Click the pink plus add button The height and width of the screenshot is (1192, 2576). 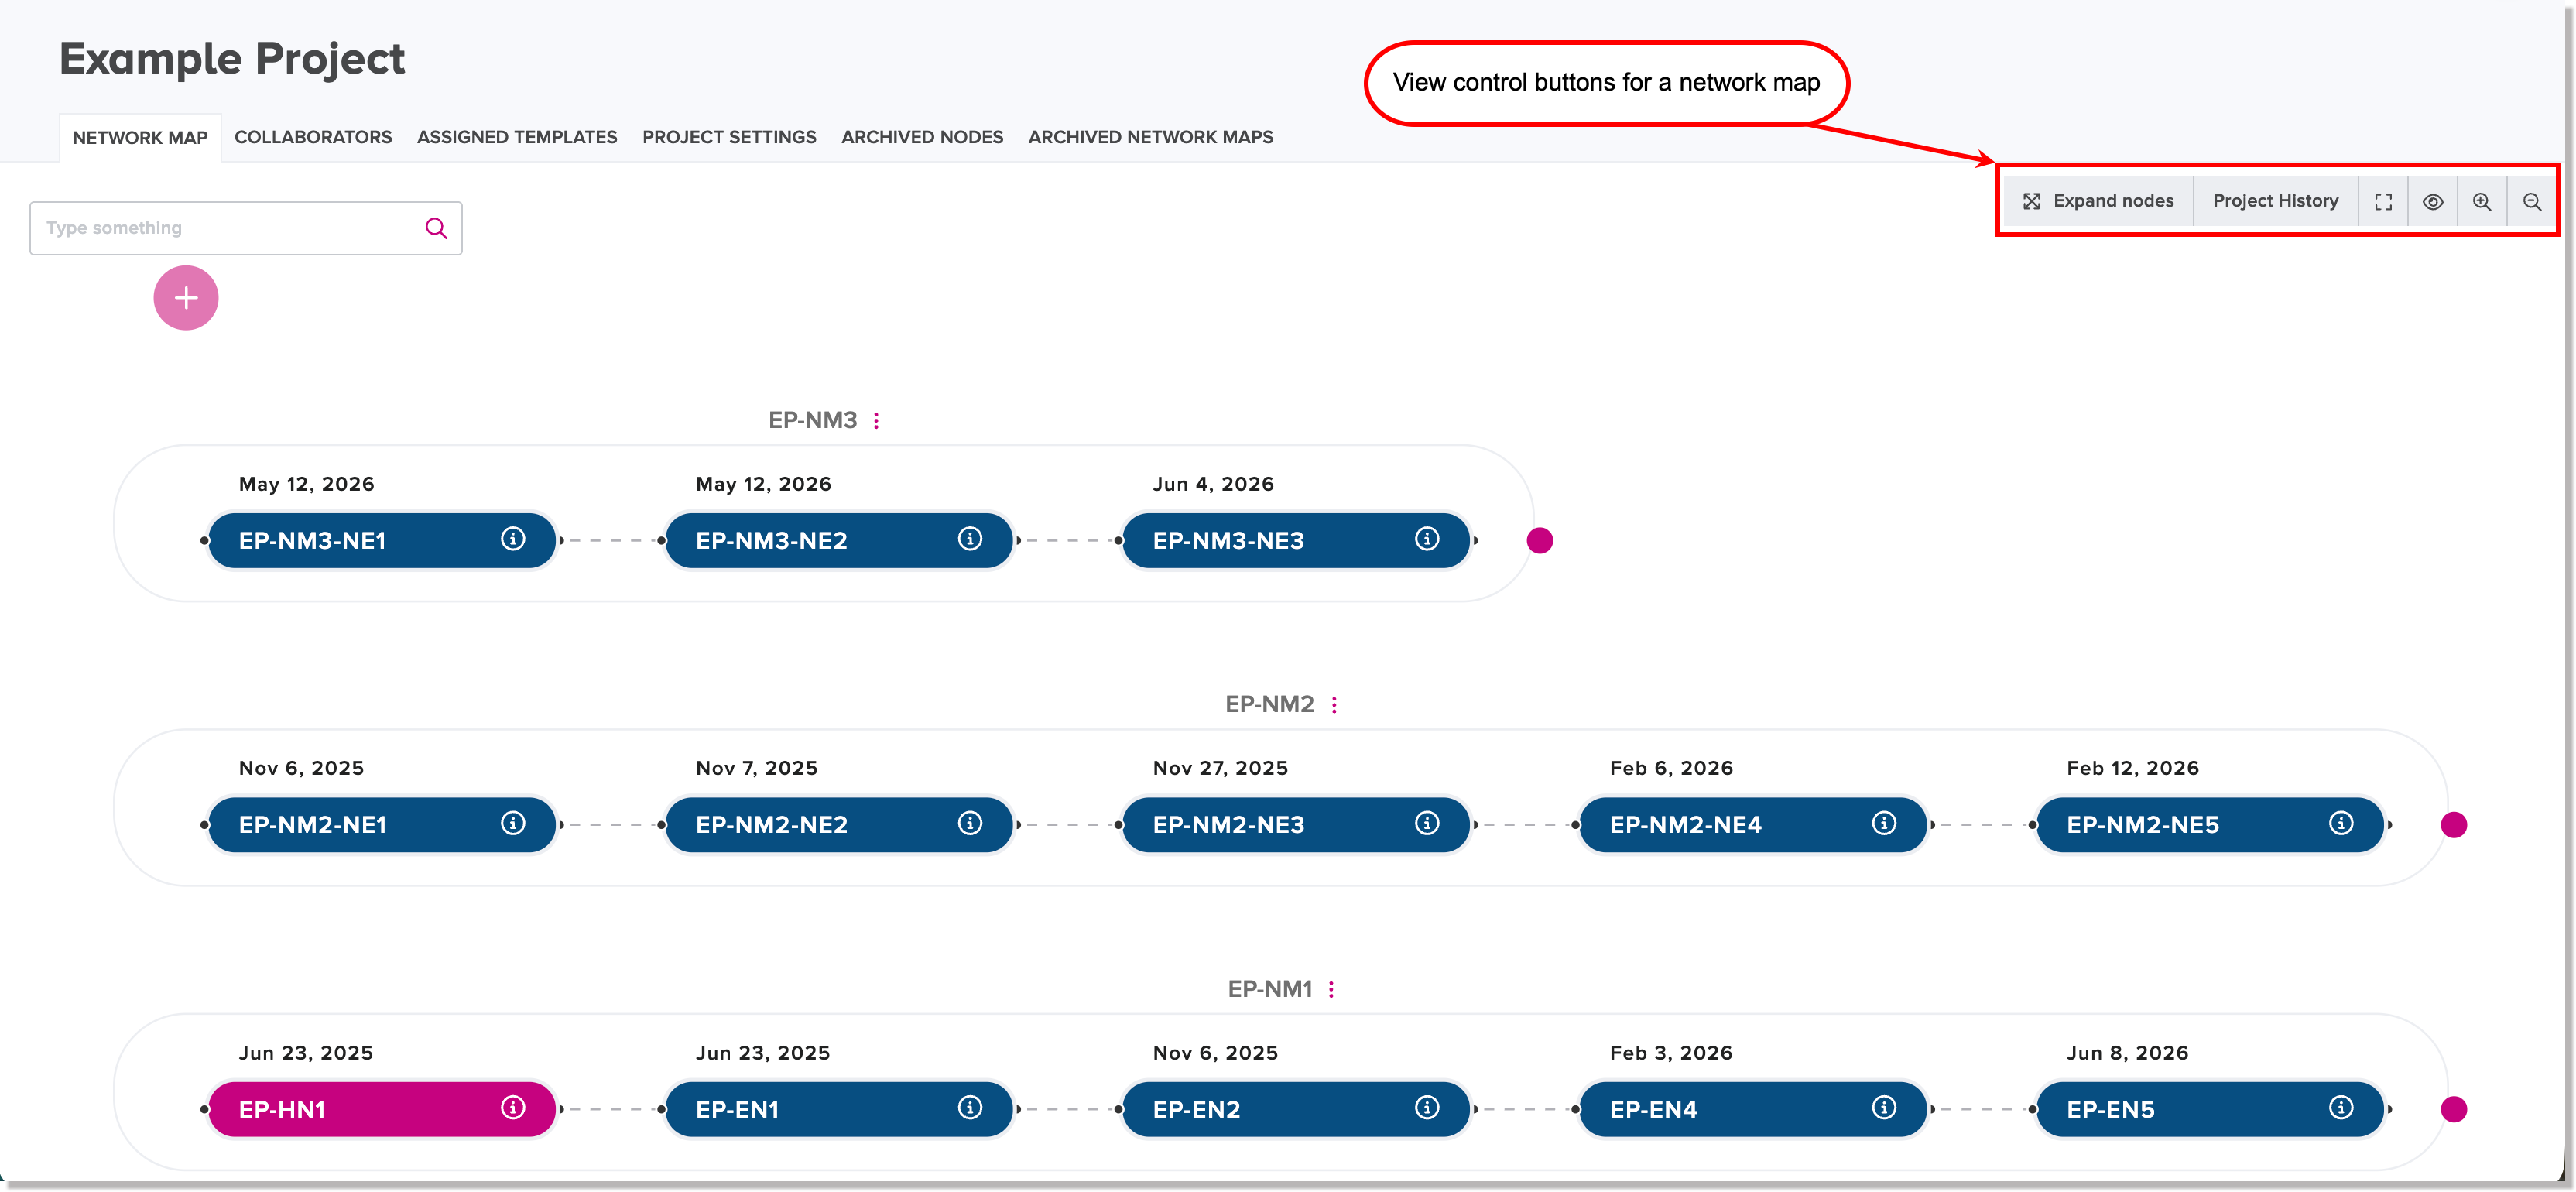coord(186,298)
